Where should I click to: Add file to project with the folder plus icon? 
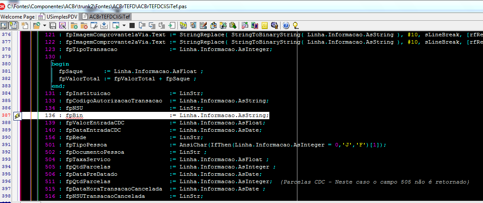[74, 25]
